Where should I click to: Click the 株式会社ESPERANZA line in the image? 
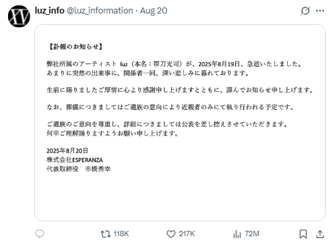coord(75,160)
